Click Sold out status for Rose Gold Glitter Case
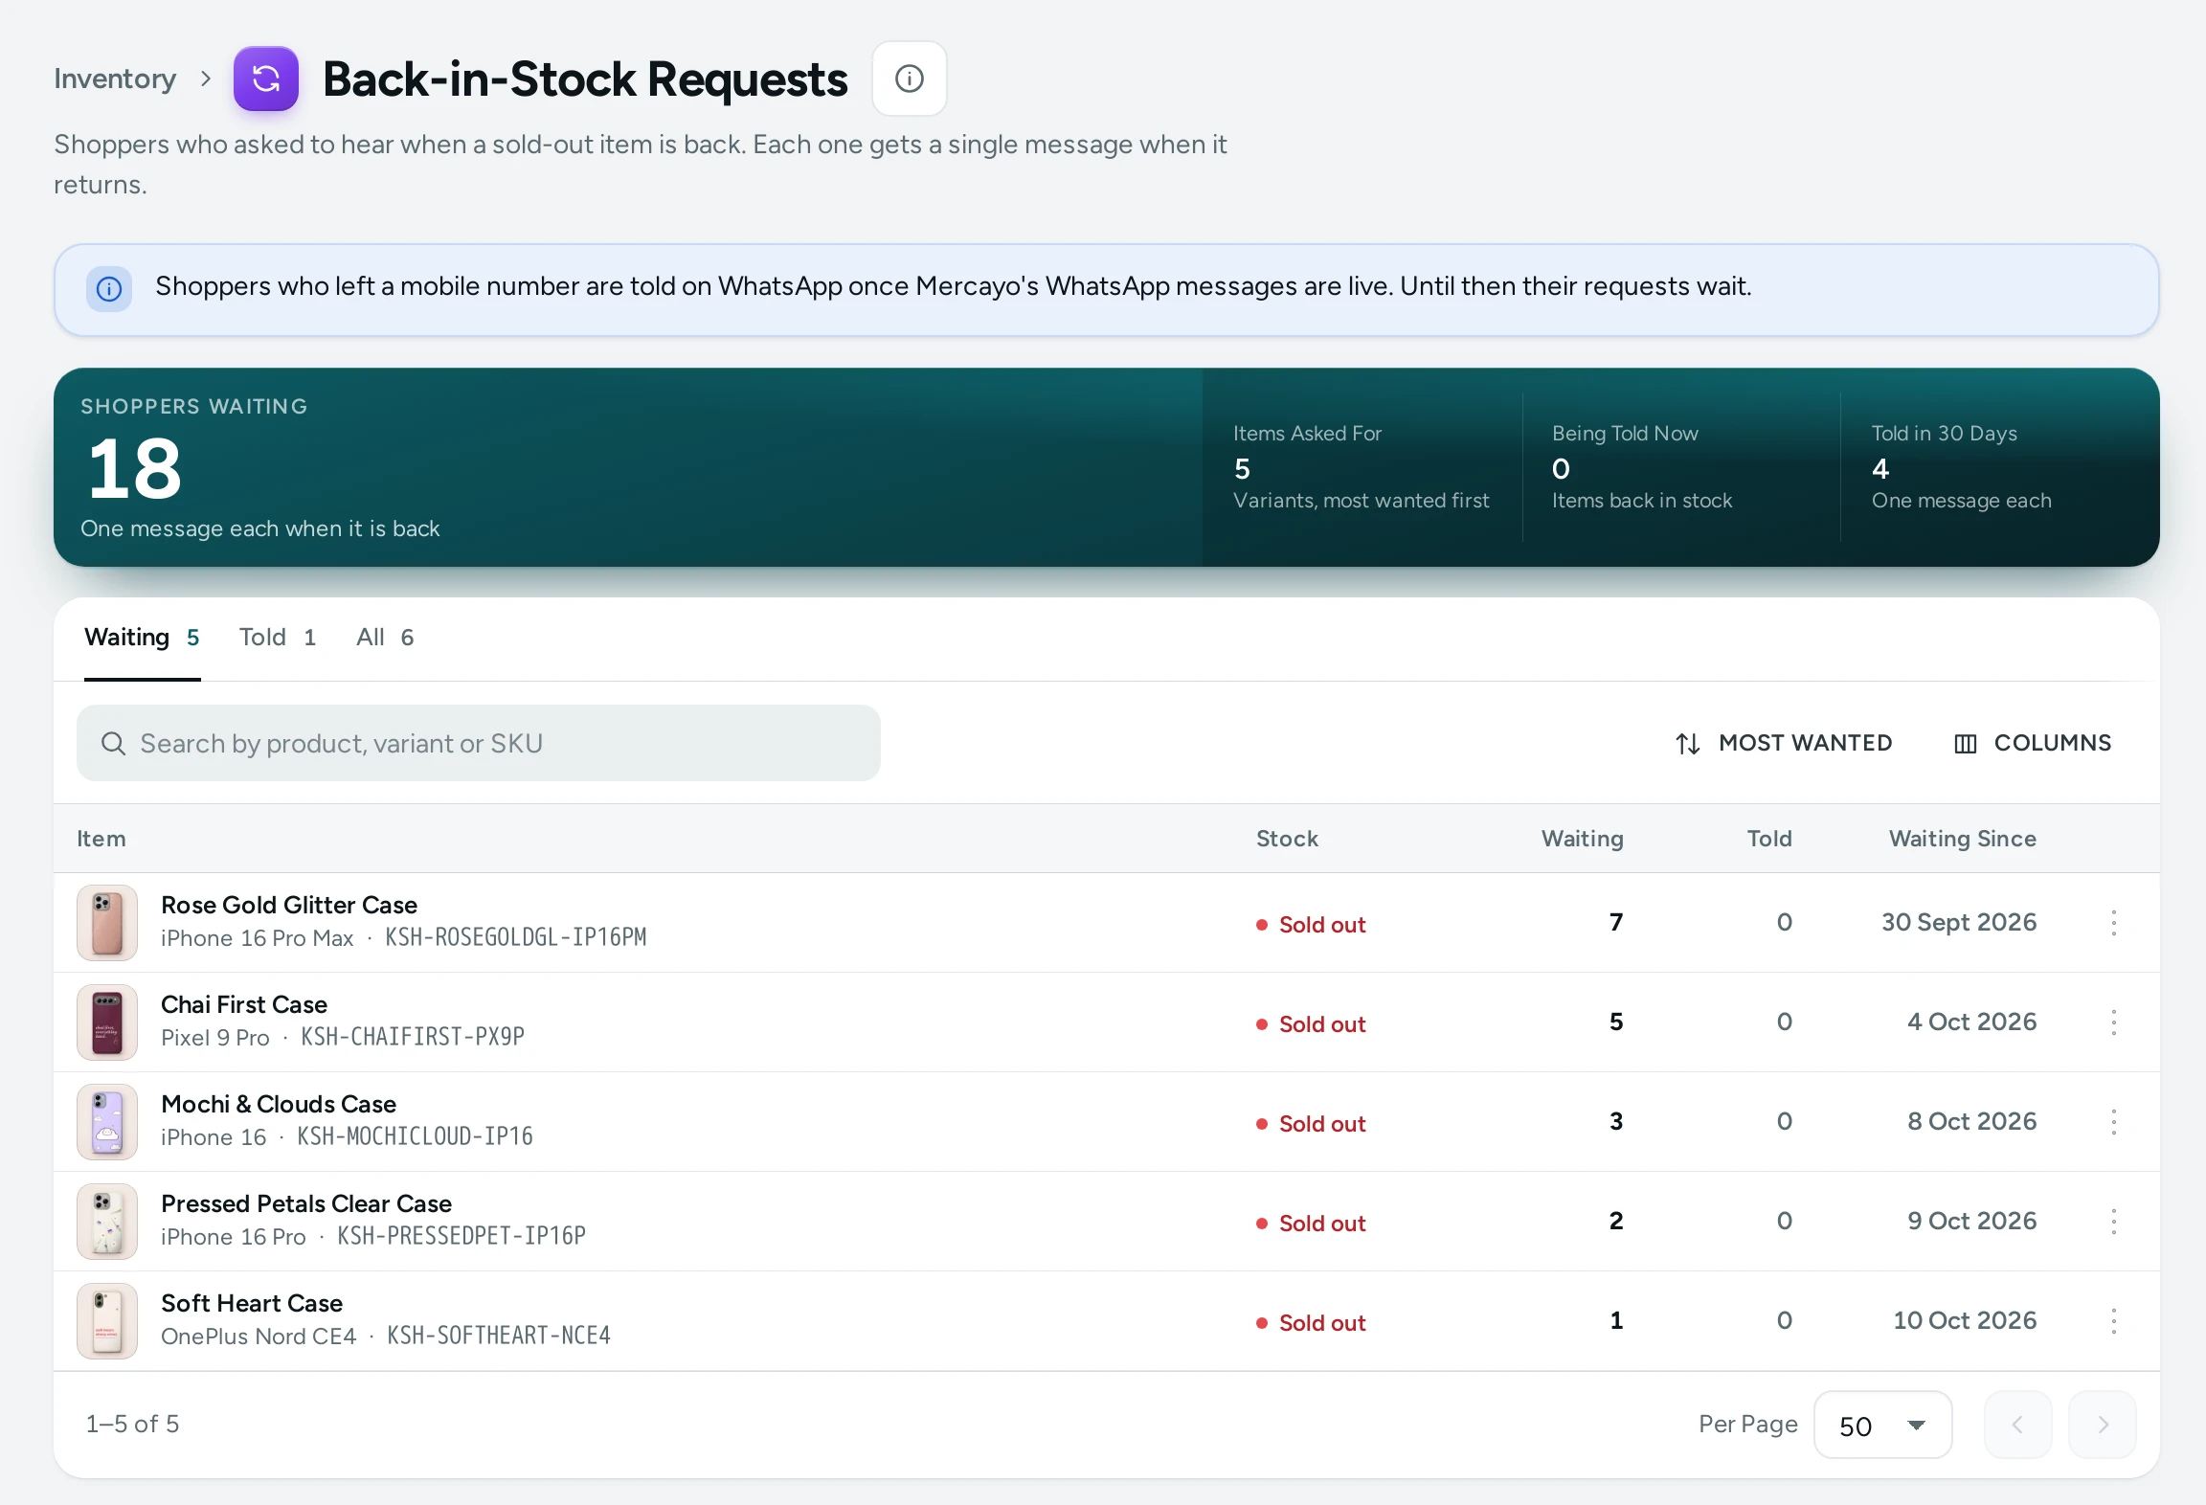The image size is (2206, 1505). [x=1311, y=925]
